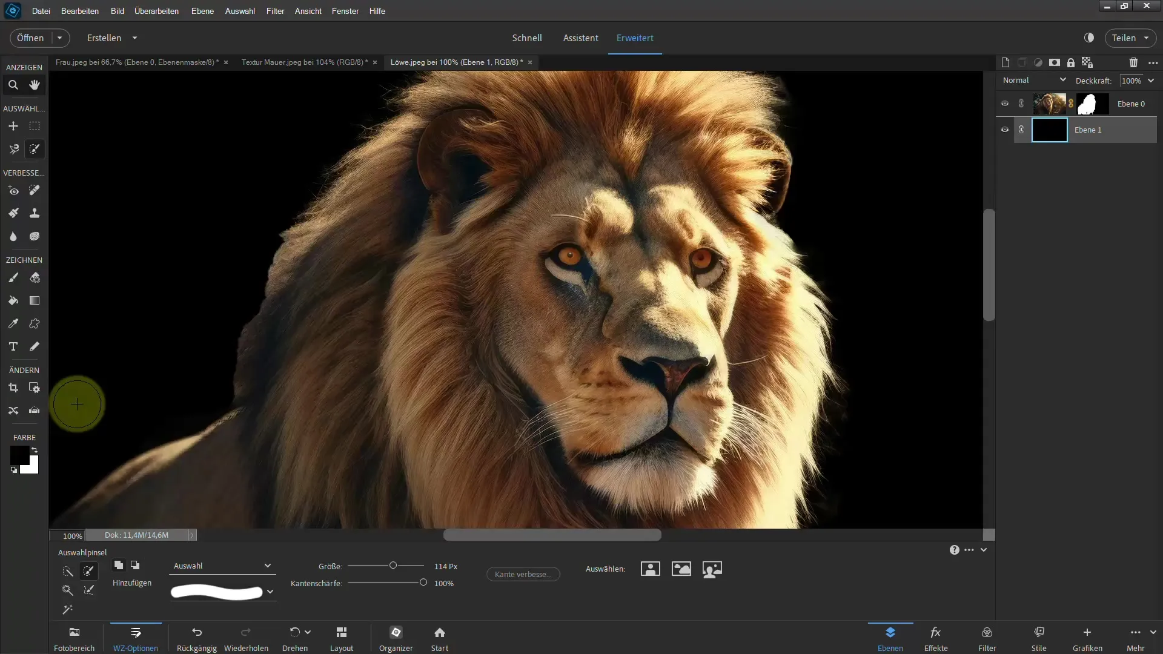Screen dimensions: 1163x654
Task: Hide layer Ebene 1 with eye icon
Action: point(1005,130)
